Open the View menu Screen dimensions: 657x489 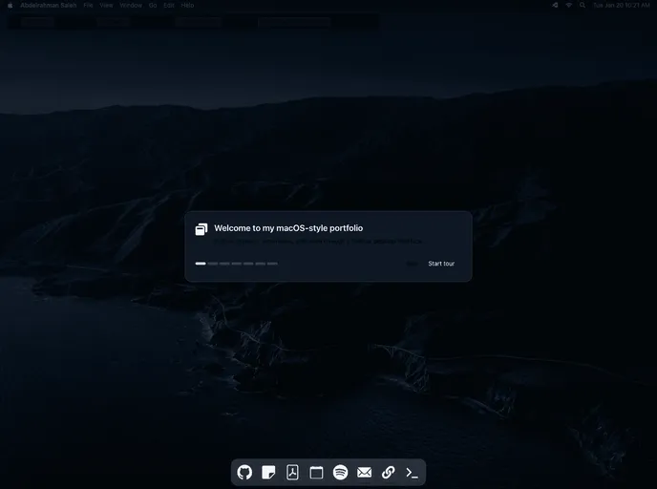[x=106, y=6]
